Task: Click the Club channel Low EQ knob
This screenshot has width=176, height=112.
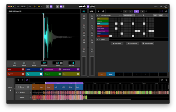Action: [92, 40]
